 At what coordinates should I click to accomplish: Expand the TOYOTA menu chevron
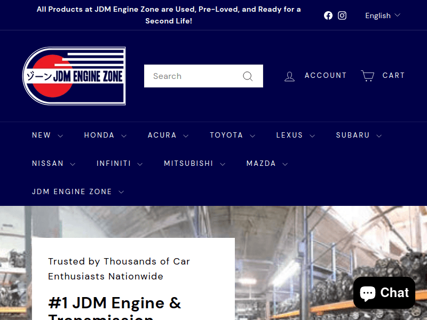point(251,135)
